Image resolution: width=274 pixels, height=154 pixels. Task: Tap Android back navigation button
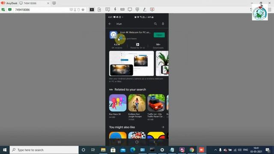(x=155, y=142)
